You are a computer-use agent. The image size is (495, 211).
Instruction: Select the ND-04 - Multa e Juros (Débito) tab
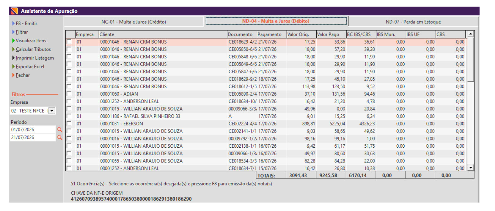(276, 21)
